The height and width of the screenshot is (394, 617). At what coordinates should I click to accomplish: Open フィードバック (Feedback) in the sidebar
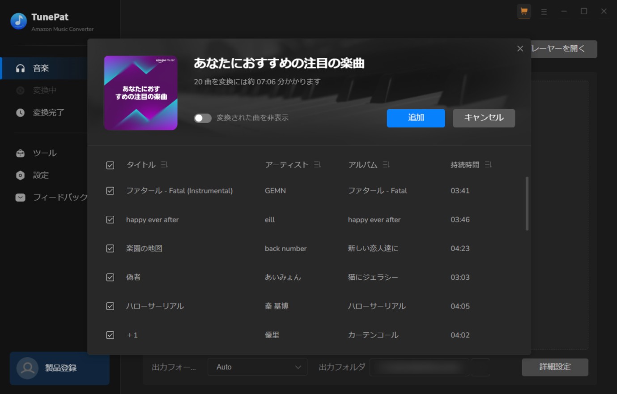pos(20,197)
